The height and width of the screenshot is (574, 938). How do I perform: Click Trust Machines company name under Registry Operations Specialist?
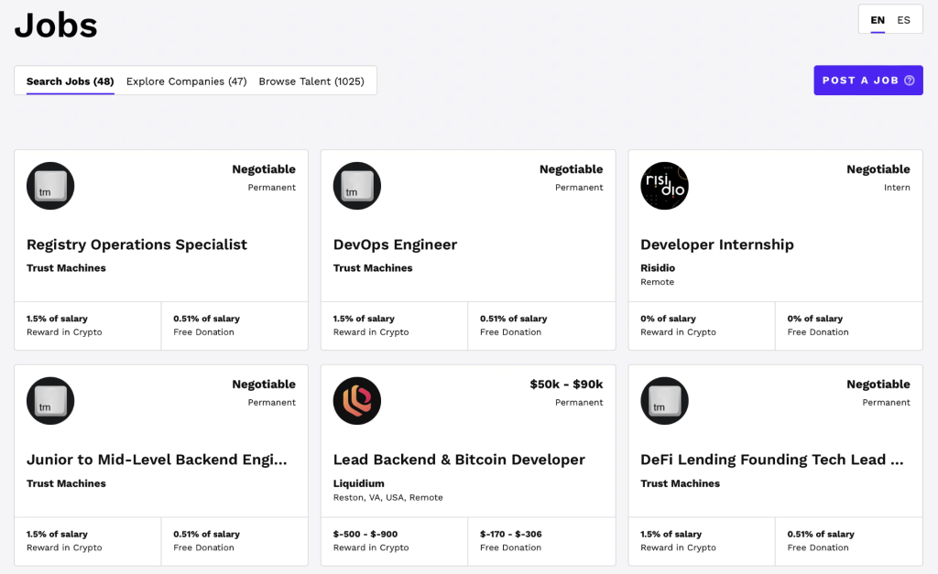coord(66,268)
